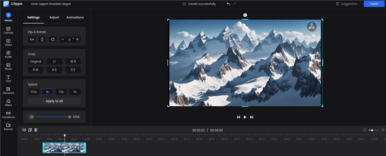Delete selected clip using trash icon
This screenshot has height=156, width=386.
36,130
